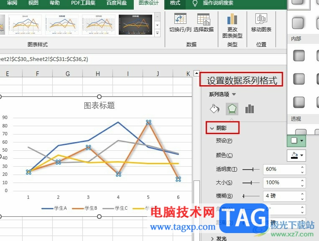Show next row of the chart styles gallery

[x=157, y=25]
